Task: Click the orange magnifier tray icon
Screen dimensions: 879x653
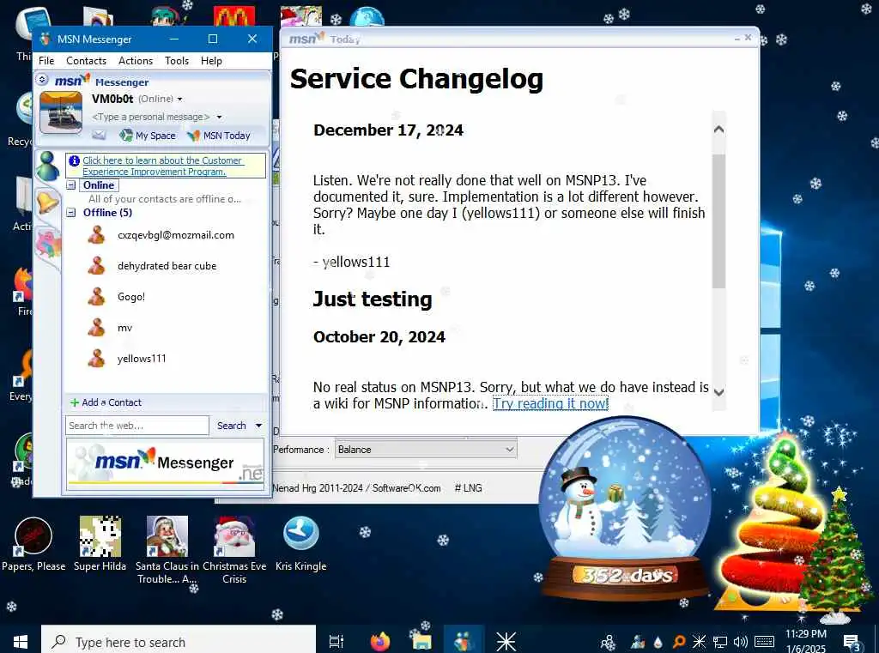Action: point(679,642)
